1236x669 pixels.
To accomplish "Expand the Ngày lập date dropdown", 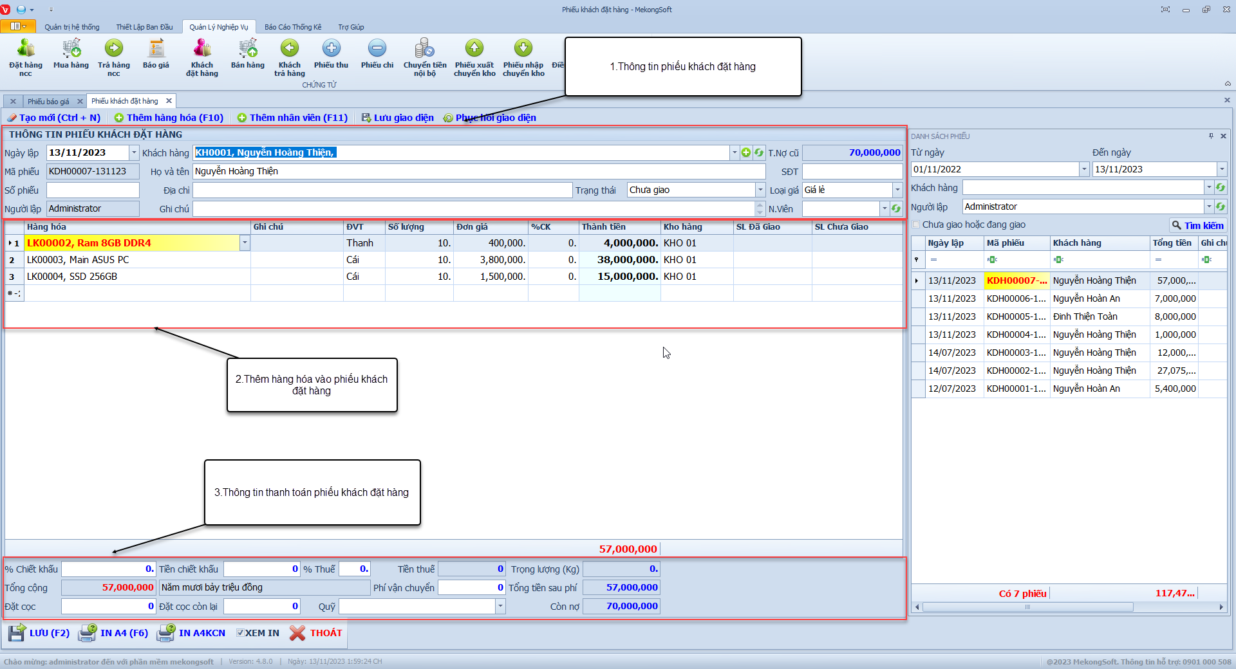I will point(134,152).
